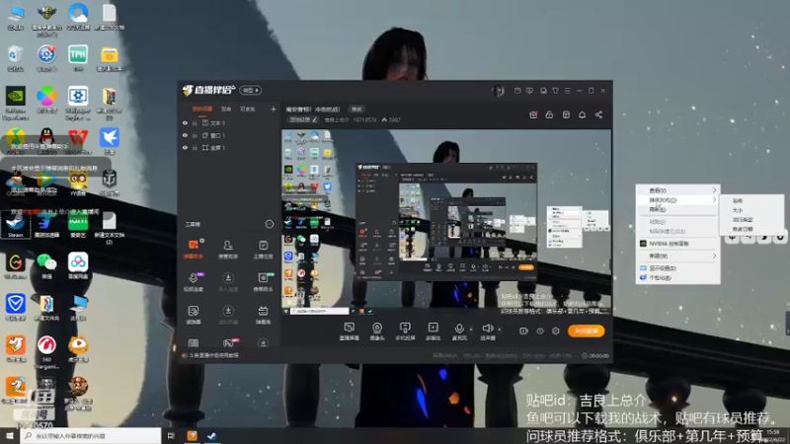The image size is (790, 444).
Task: Open the Windows Start button
Action: click(x=10, y=435)
